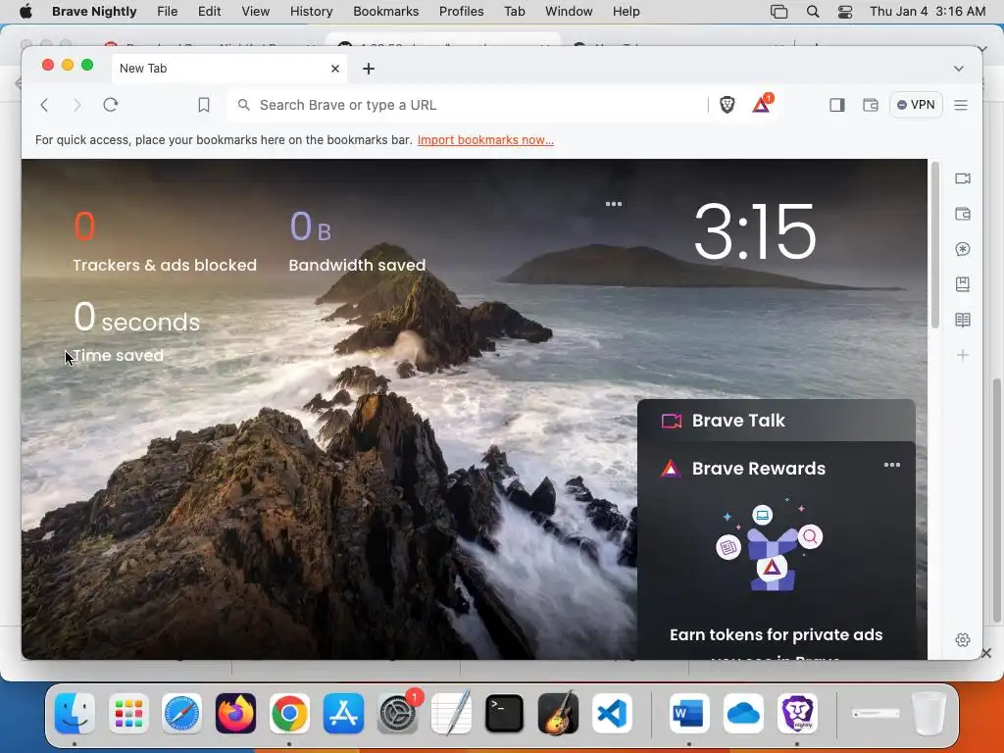Click the Trackers & ads blocked counter
1004x753 pixels.
click(165, 242)
